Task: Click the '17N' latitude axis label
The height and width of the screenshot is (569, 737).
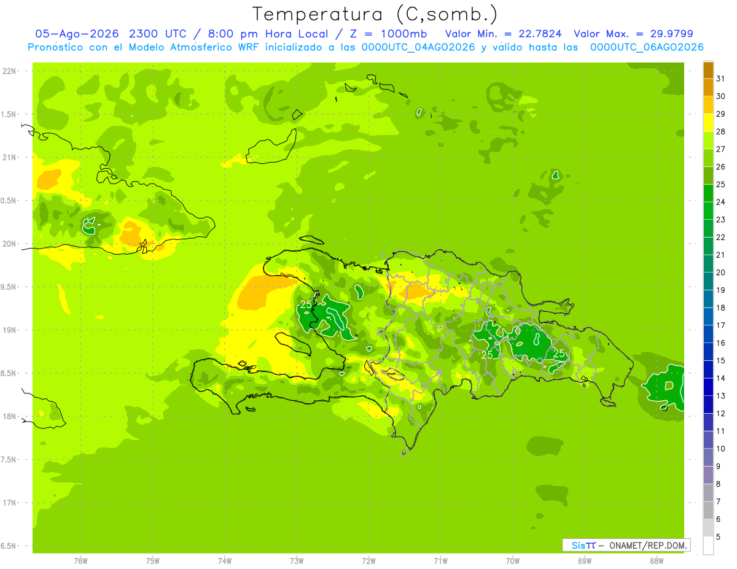Action: 10,503
